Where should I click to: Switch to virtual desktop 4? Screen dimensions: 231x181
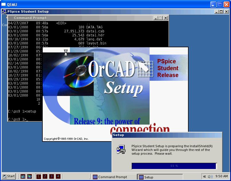coord(58,176)
